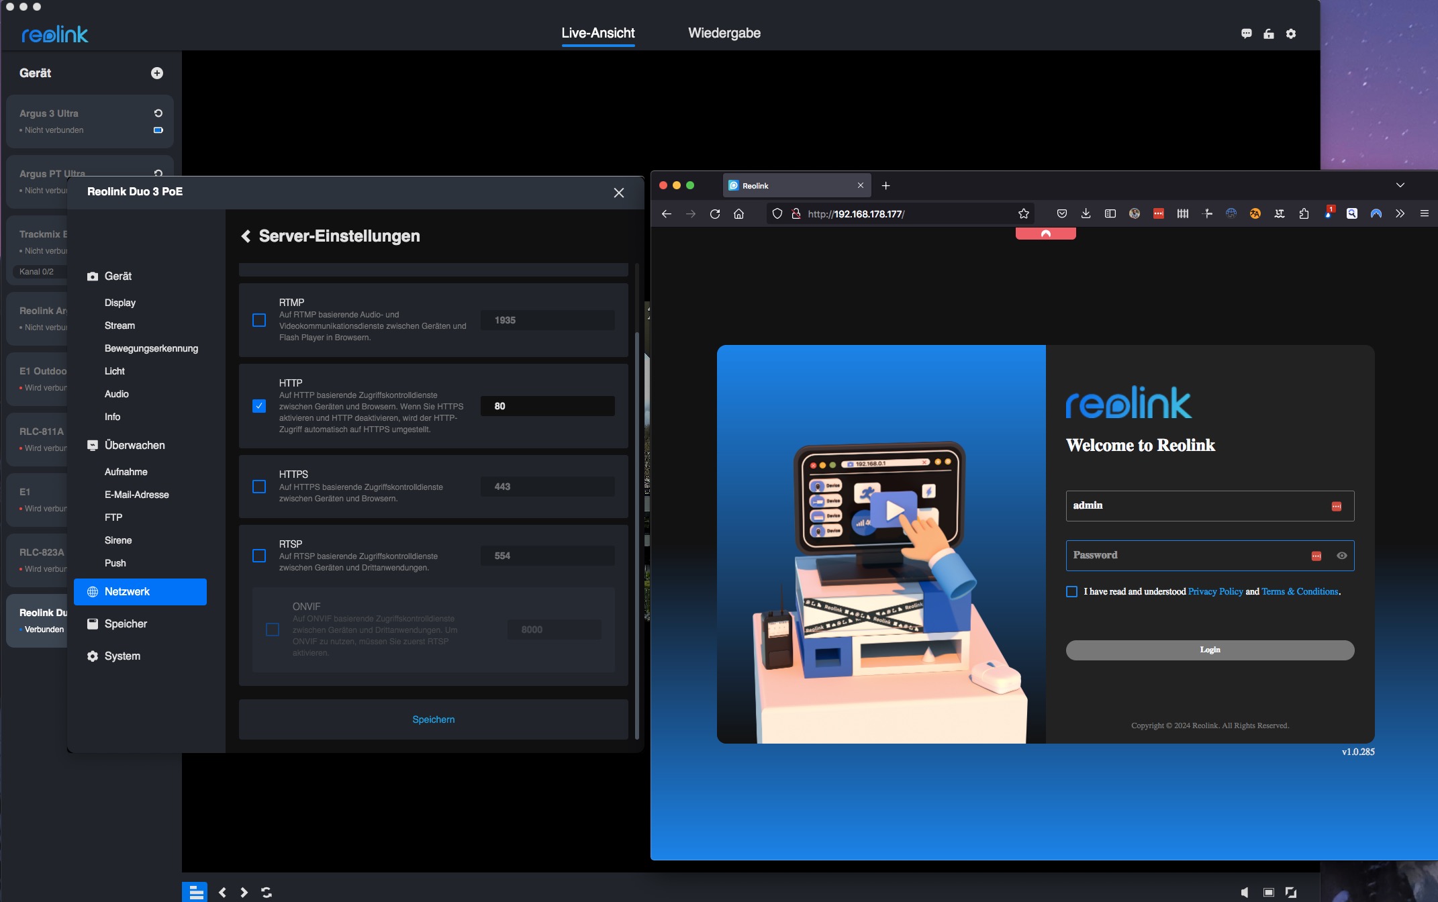This screenshot has width=1438, height=902.
Task: Click the volume speaker icon at bottom
Action: (1245, 892)
